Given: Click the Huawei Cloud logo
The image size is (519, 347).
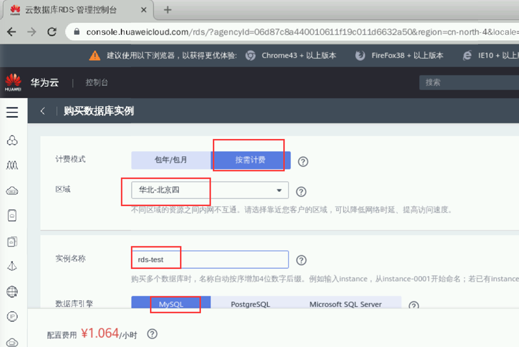Looking at the screenshot, I should pyautogui.click(x=13, y=82).
